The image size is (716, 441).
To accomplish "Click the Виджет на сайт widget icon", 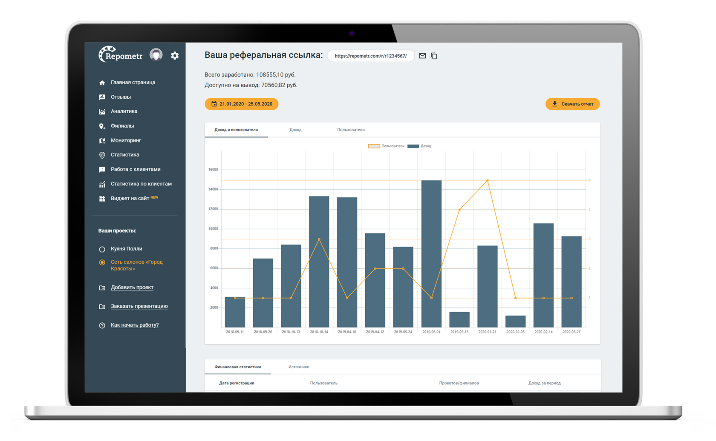I will pos(102,199).
